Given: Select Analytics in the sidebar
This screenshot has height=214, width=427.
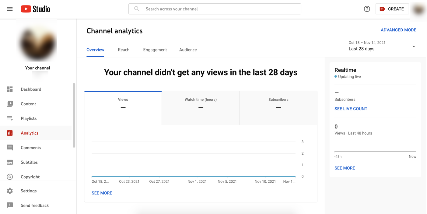Looking at the screenshot, I should pos(36,133).
